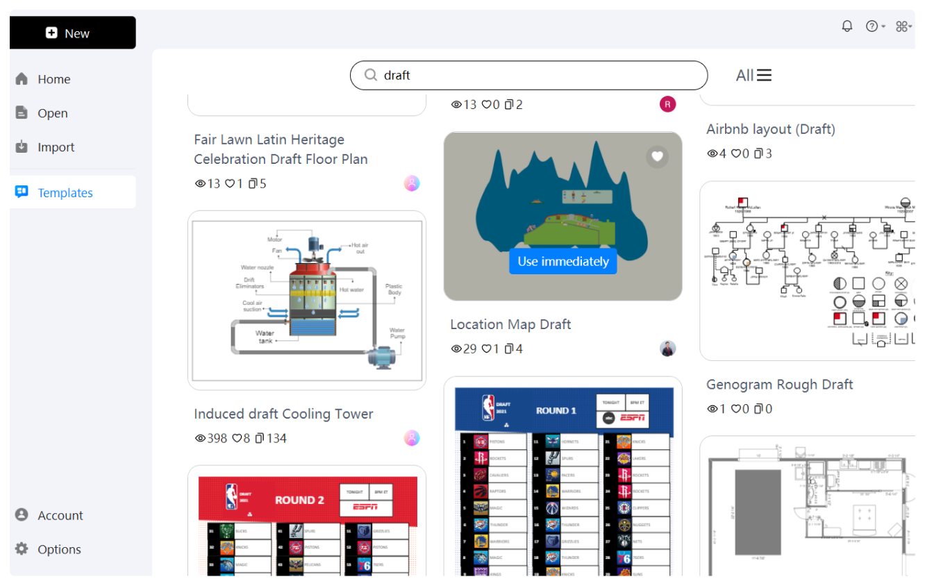Screen dimensions: 925x586
Task: Expand the help question mark menu
Action: tap(875, 26)
